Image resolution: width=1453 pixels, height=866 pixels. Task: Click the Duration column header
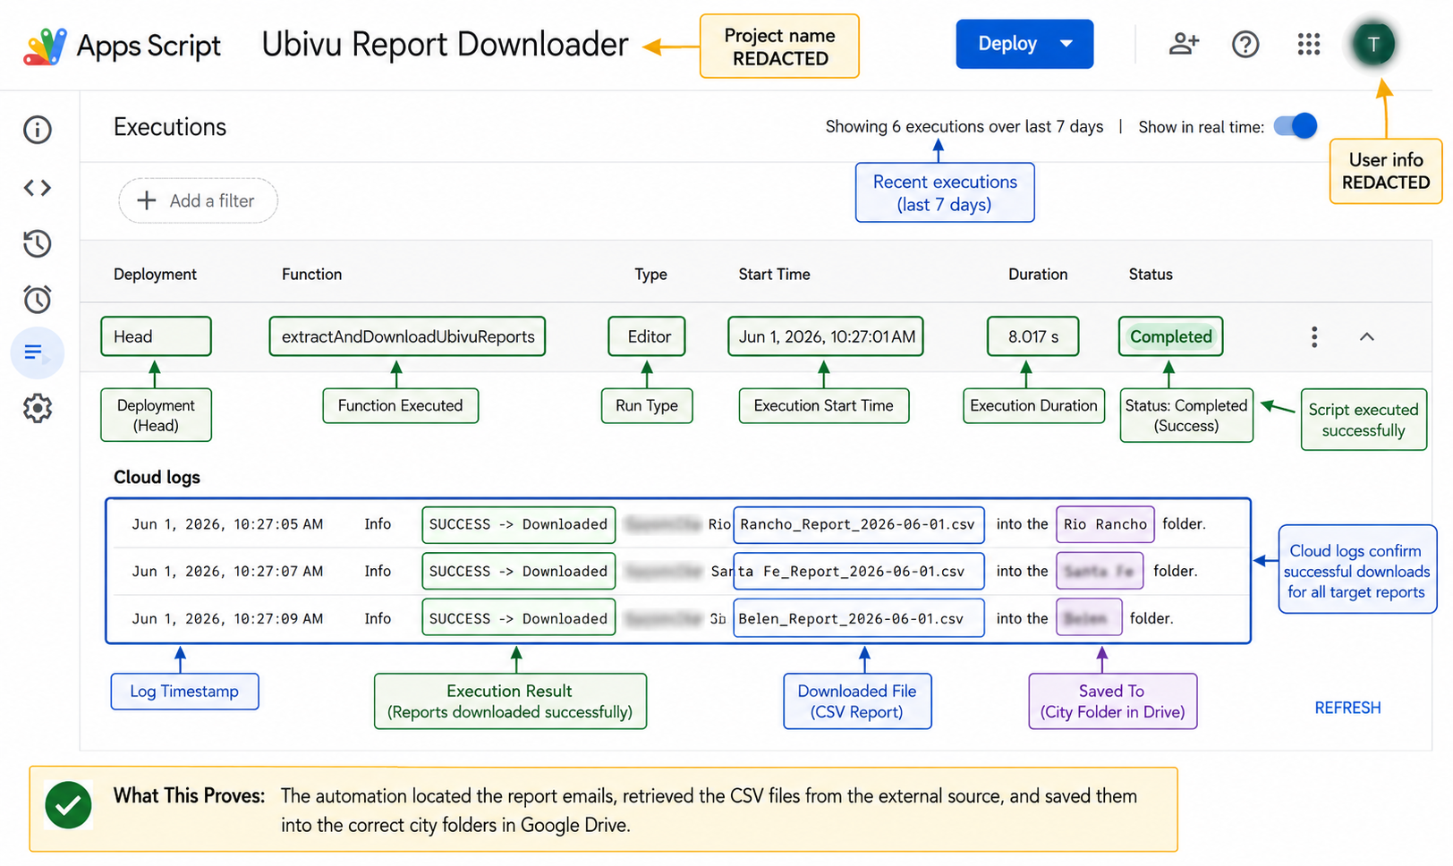pos(1038,275)
